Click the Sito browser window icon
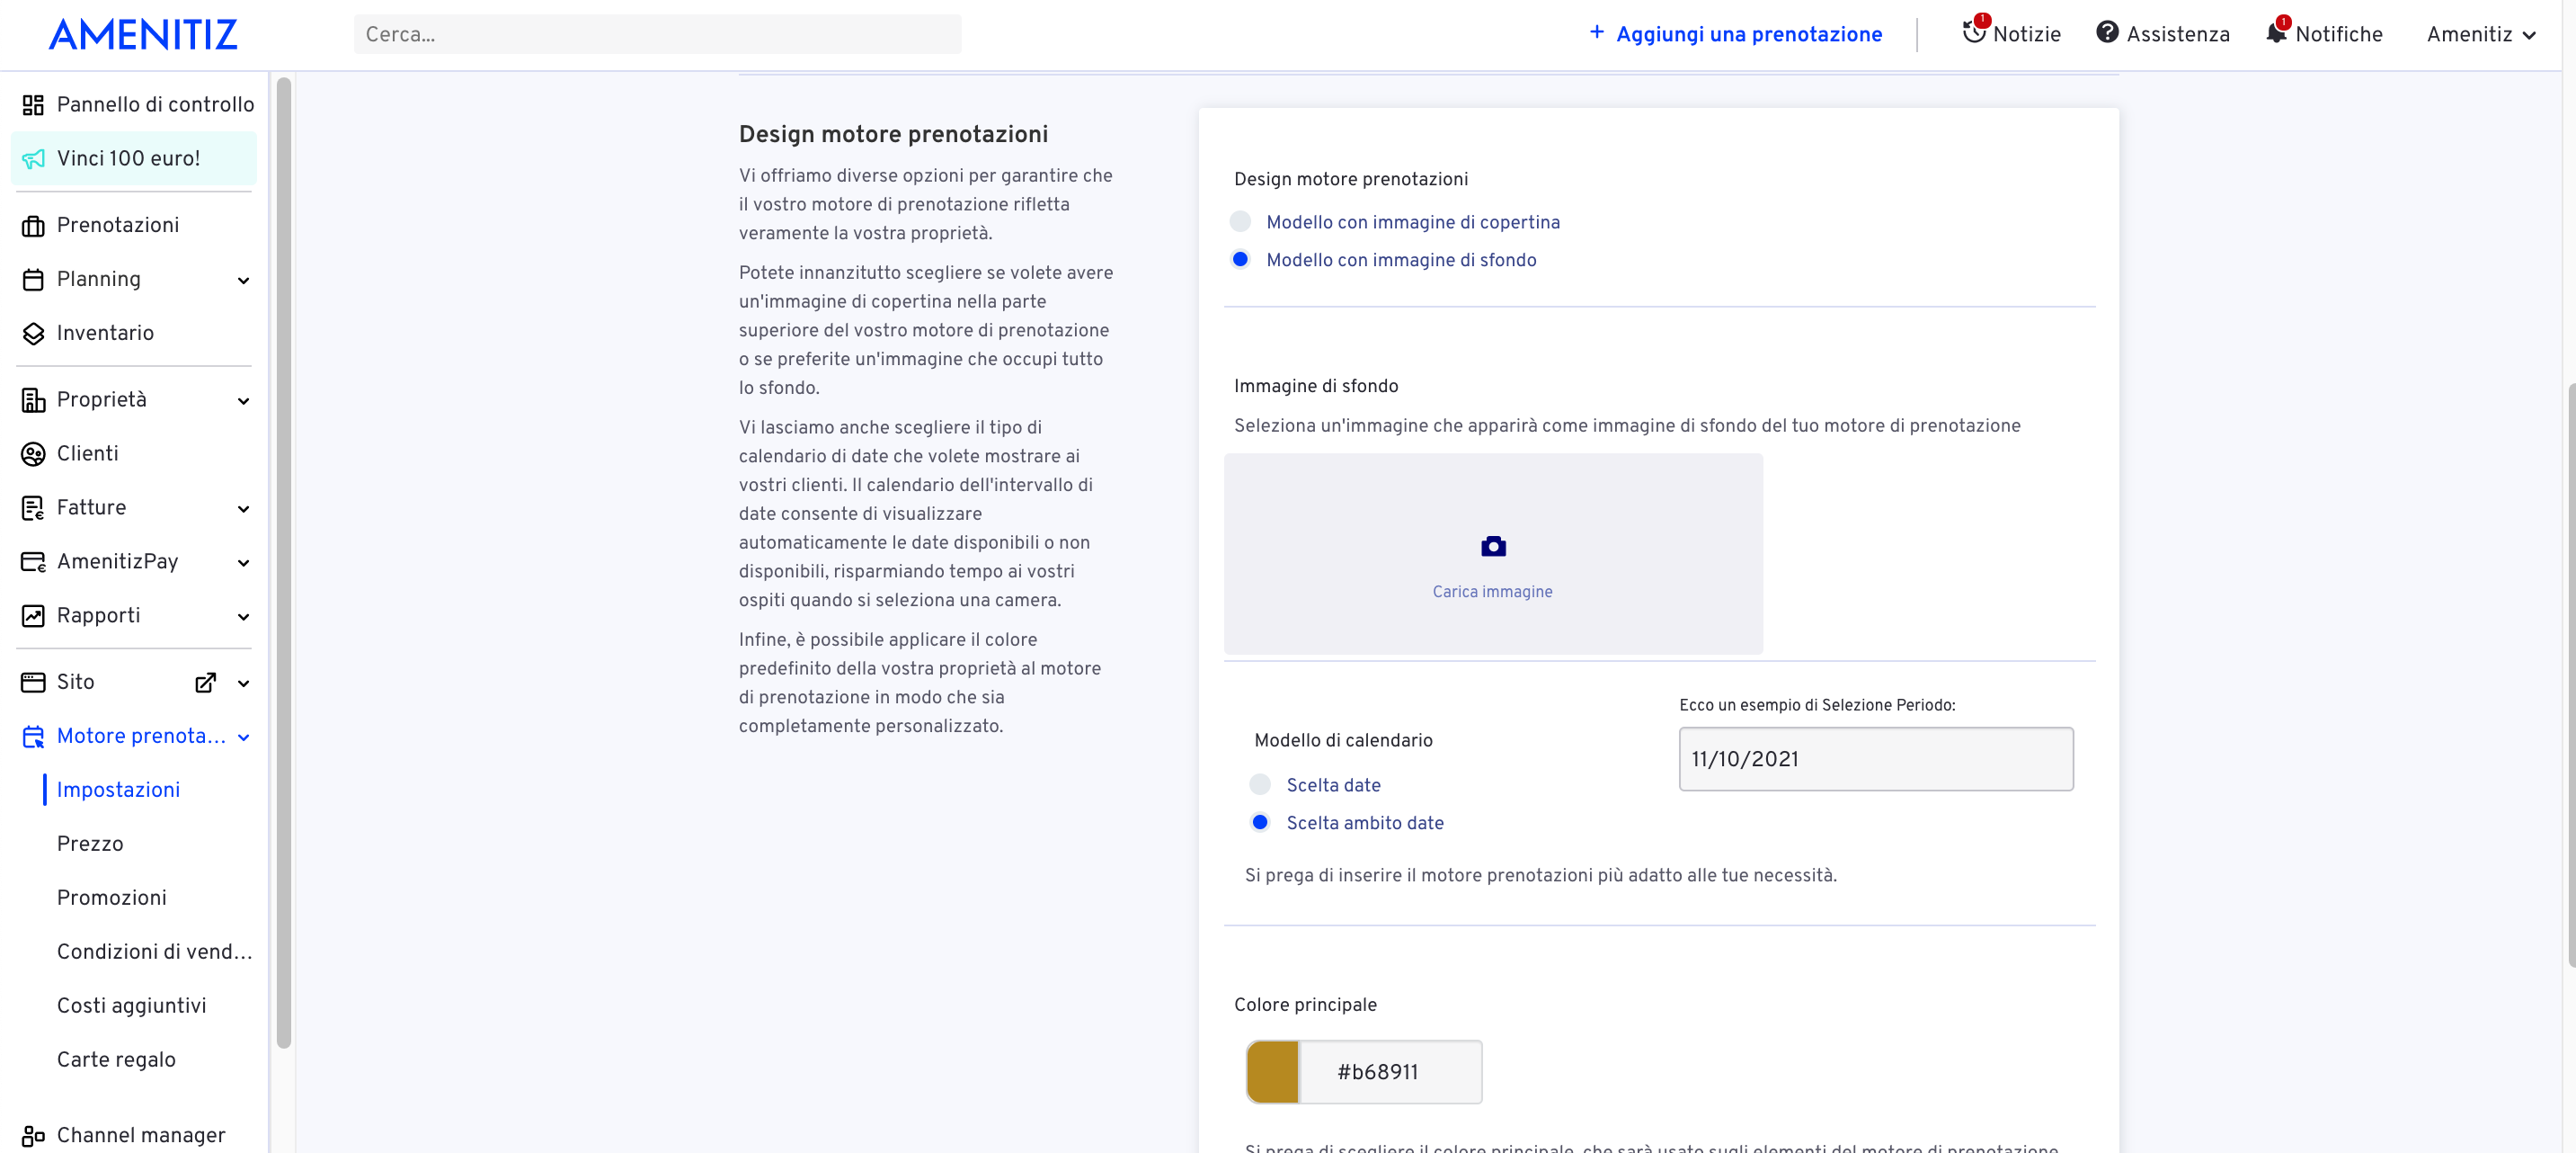The image size is (2576, 1153). click(33, 683)
